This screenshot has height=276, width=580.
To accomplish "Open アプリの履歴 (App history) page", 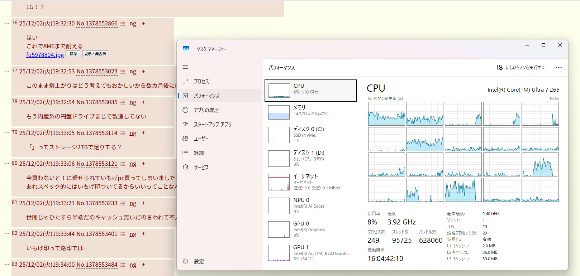I will tap(206, 110).
